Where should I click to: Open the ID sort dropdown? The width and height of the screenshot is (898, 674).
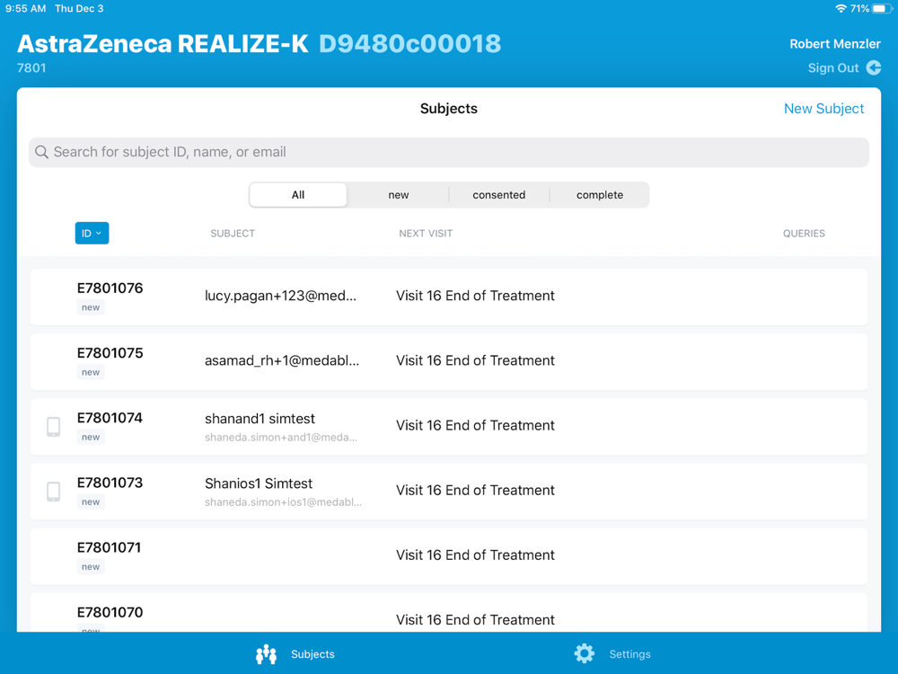[92, 234]
